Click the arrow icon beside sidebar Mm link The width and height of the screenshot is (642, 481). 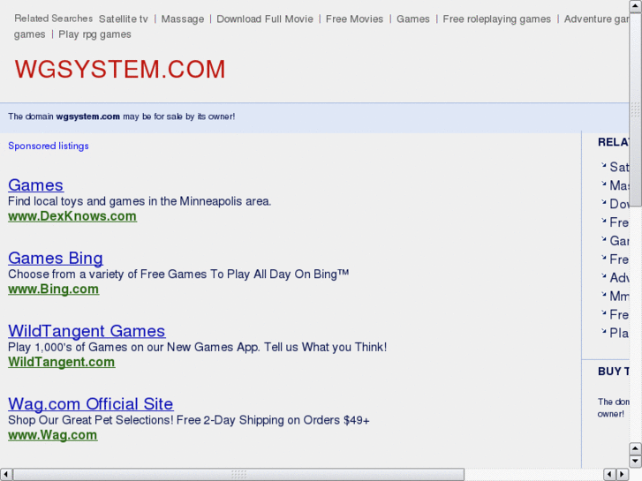603,294
